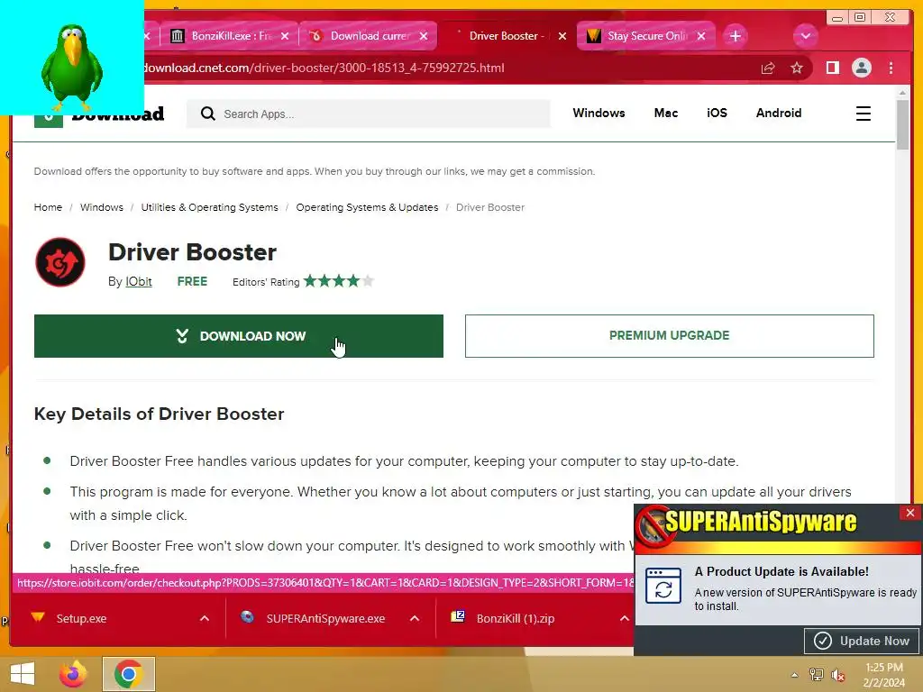Image resolution: width=923 pixels, height=692 pixels.
Task: Open the Driver Booster app icon
Action: tap(60, 262)
